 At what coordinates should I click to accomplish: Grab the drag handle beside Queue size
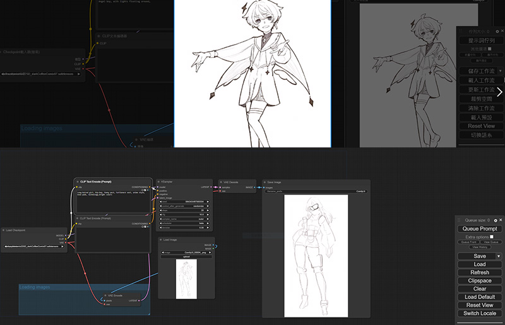click(459, 220)
